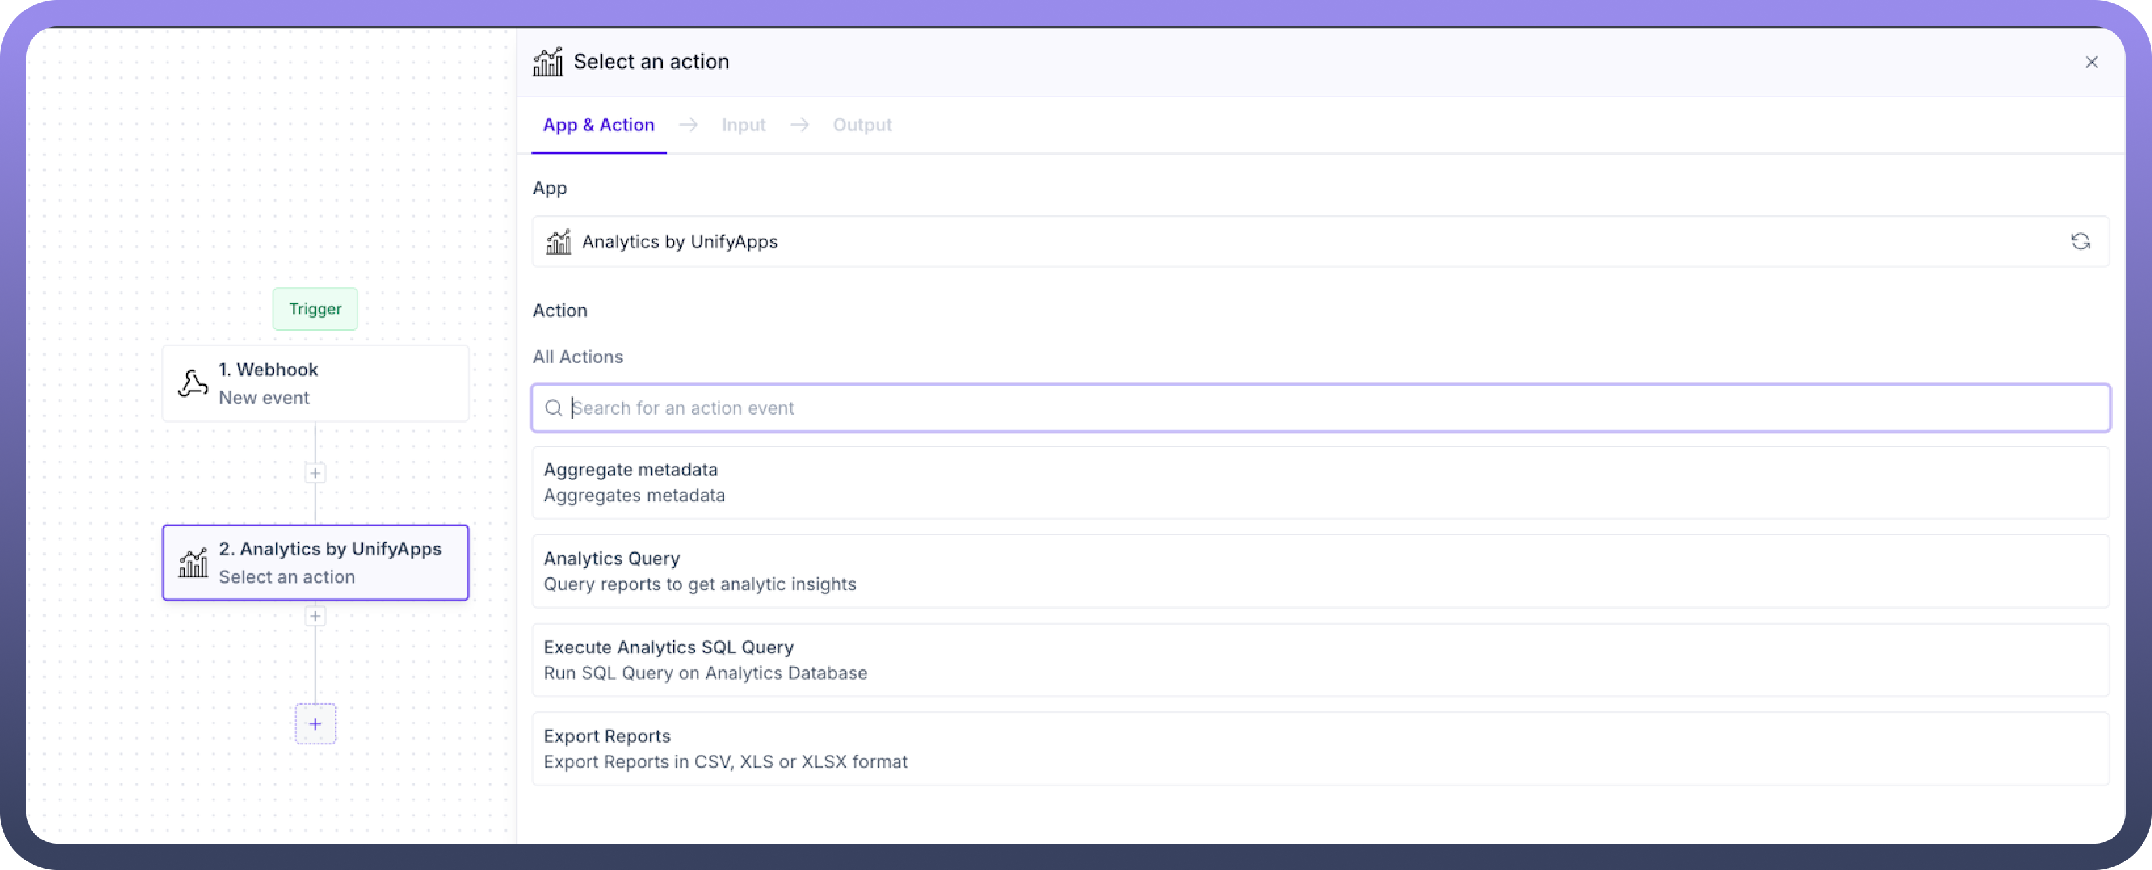The height and width of the screenshot is (870, 2152).
Task: Select the Analytics Query action
Action: click(x=1320, y=571)
